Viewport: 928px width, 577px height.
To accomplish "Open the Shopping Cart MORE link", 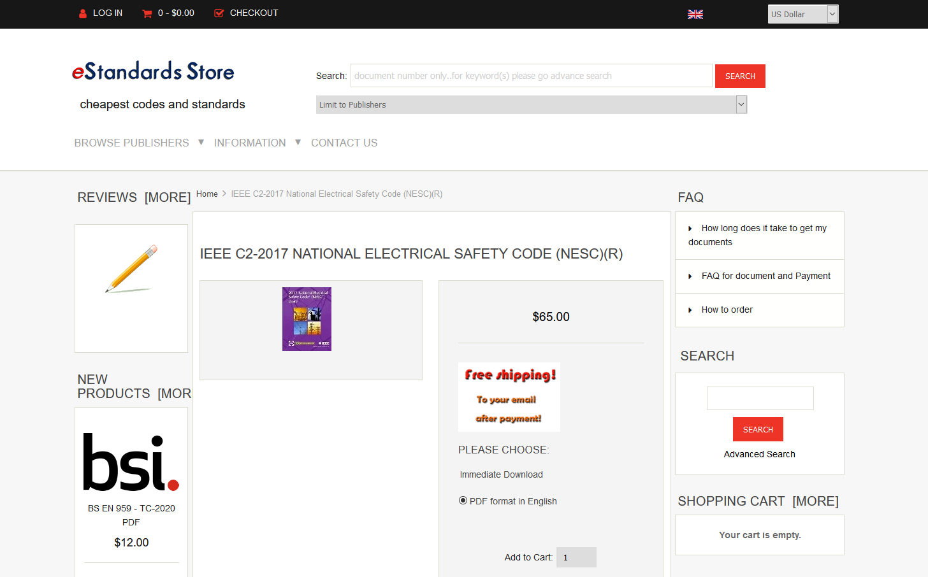I will (815, 501).
